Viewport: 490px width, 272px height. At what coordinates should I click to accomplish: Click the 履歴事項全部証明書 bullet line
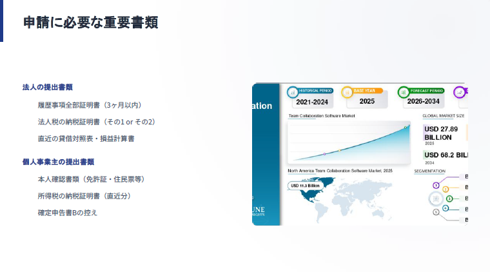click(x=89, y=105)
